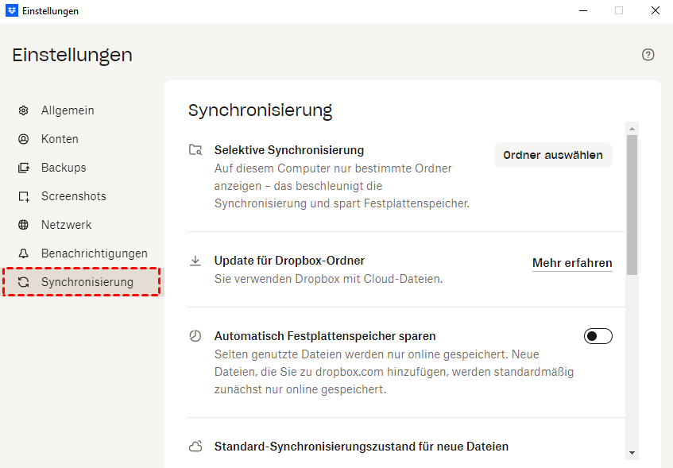Click the Synchronisierung sync arrows icon

[24, 282]
